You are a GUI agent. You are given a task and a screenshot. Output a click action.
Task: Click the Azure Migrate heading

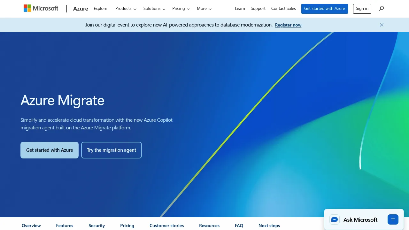63,100
